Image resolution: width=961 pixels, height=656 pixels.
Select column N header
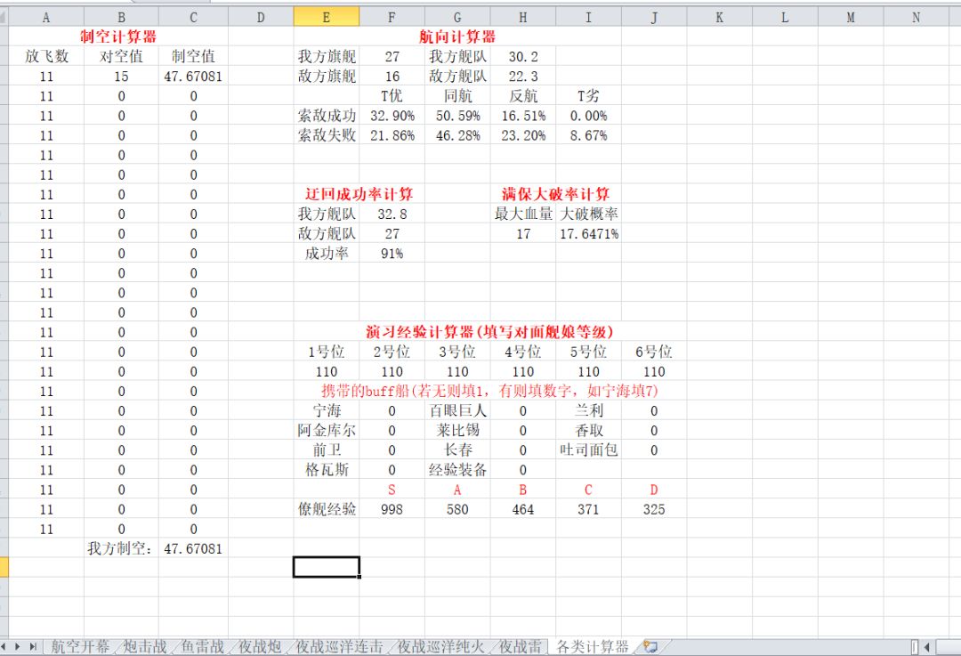(x=917, y=17)
